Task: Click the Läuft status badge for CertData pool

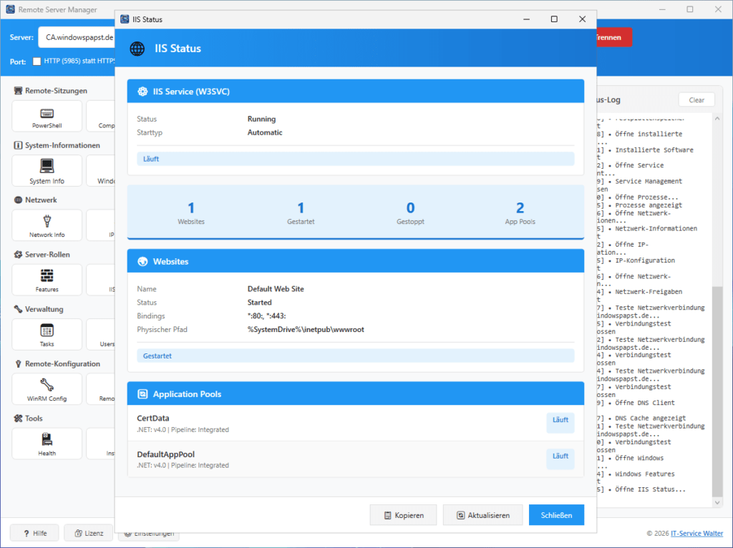Action: pyautogui.click(x=560, y=422)
